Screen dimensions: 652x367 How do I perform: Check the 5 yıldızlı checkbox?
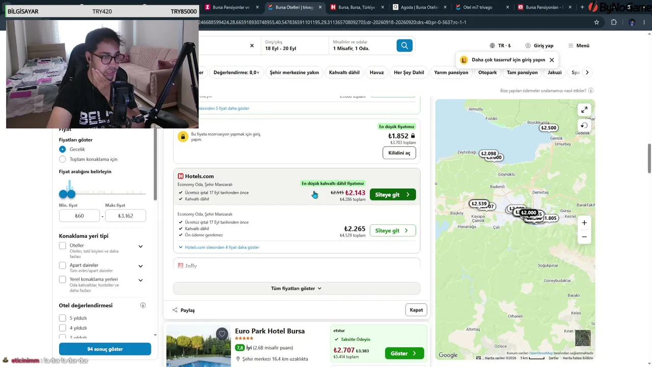tap(63, 318)
